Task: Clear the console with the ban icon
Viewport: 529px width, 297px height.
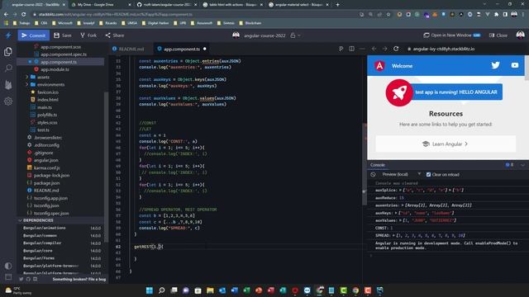Action: coord(373,174)
